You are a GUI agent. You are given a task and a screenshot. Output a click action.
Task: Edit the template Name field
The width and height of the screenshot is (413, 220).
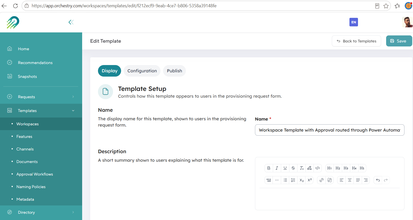click(330, 130)
